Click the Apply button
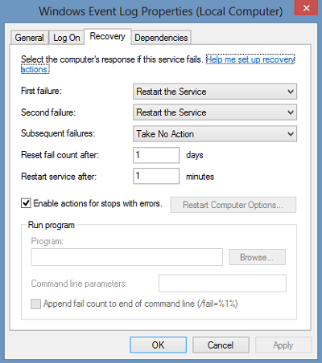 point(283,345)
